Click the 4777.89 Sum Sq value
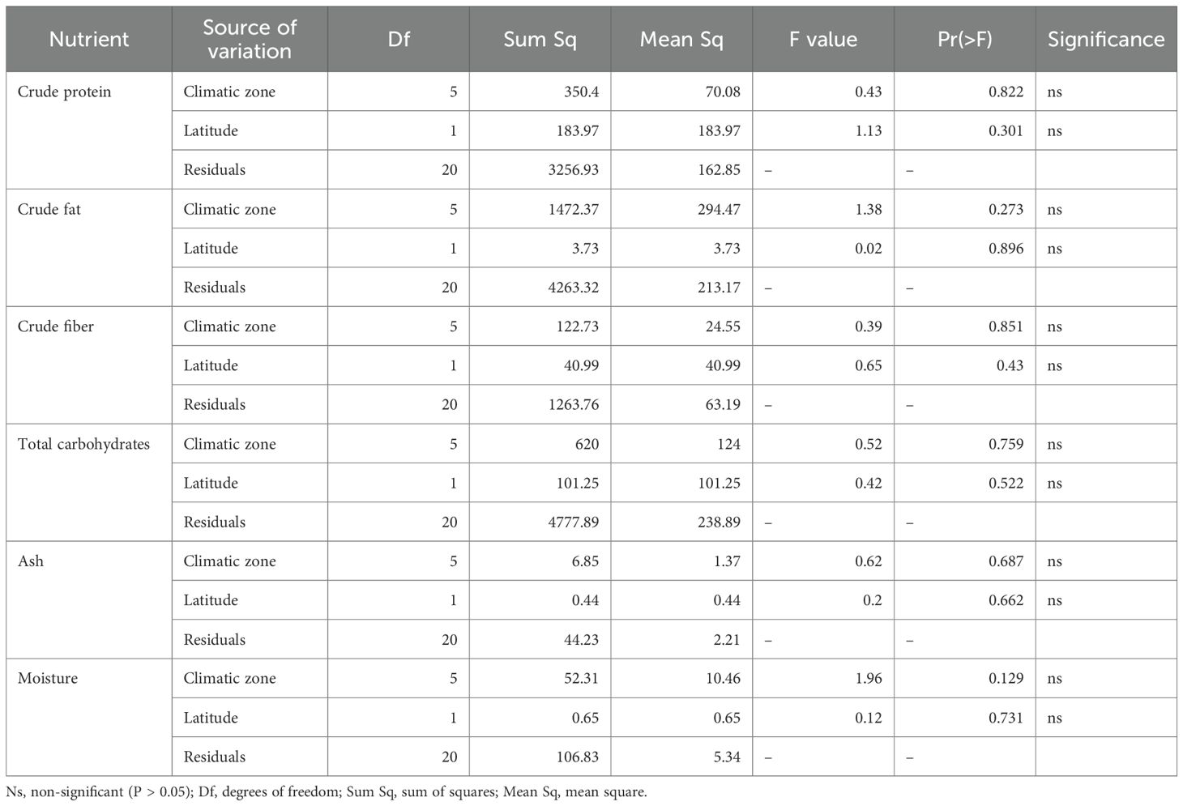The height and width of the screenshot is (806, 1183). (573, 522)
